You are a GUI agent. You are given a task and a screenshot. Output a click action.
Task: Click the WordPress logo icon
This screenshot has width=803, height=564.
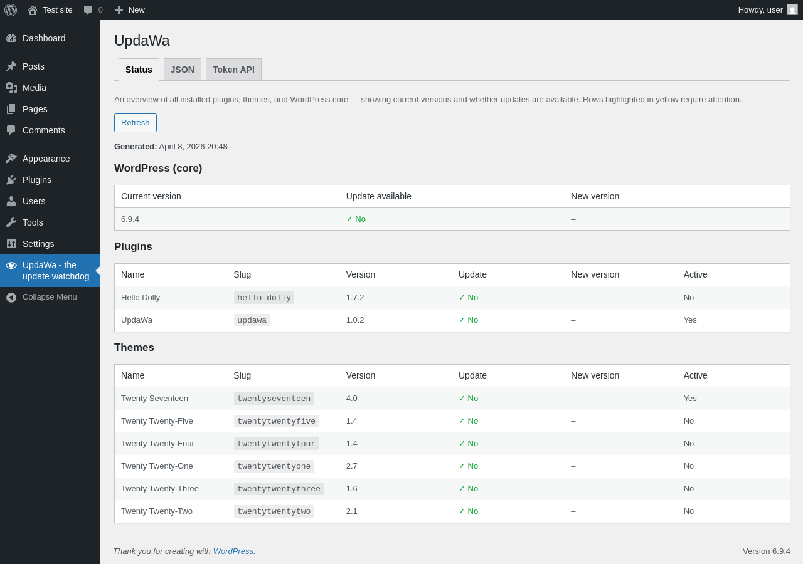[x=11, y=10]
